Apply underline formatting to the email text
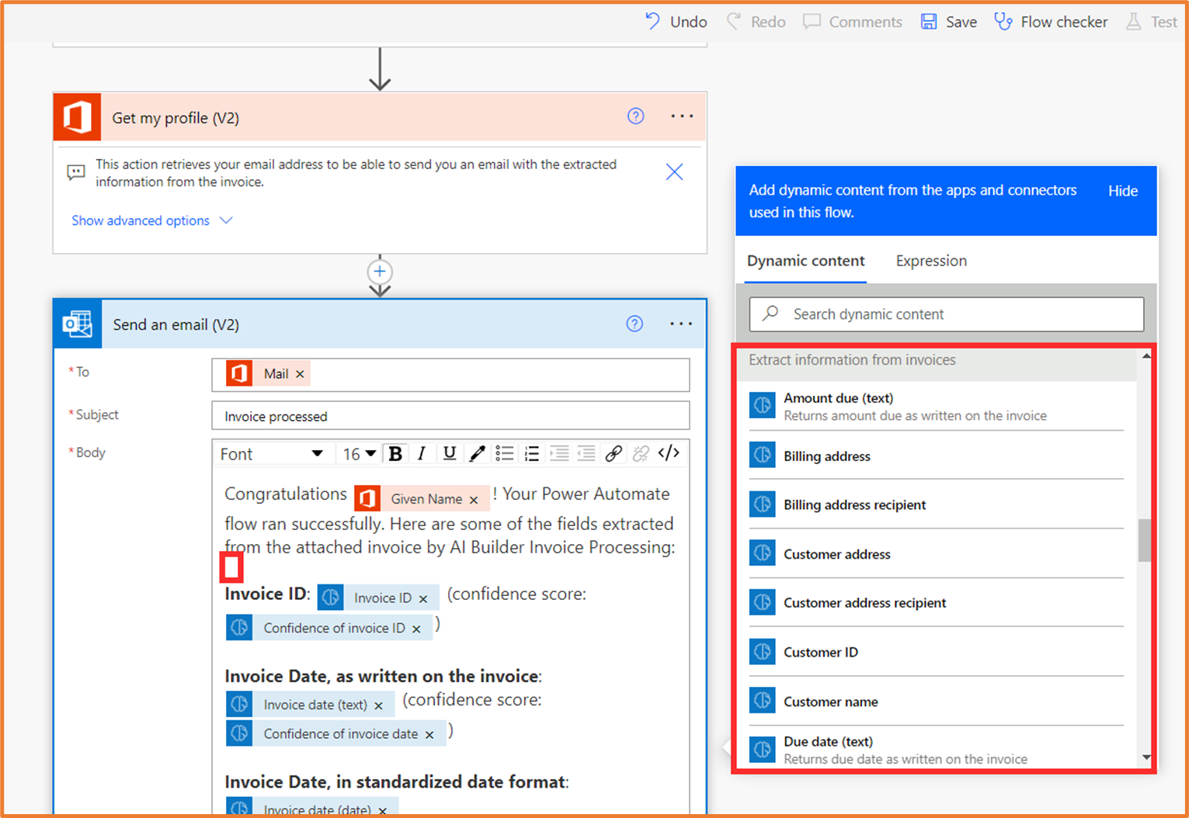Image resolution: width=1189 pixels, height=818 pixels. click(449, 453)
